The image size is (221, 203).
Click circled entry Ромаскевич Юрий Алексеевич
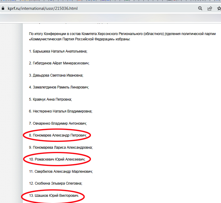tap(57, 159)
